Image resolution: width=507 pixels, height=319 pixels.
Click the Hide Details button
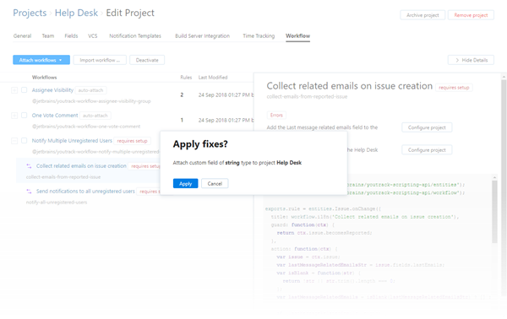pos(471,60)
